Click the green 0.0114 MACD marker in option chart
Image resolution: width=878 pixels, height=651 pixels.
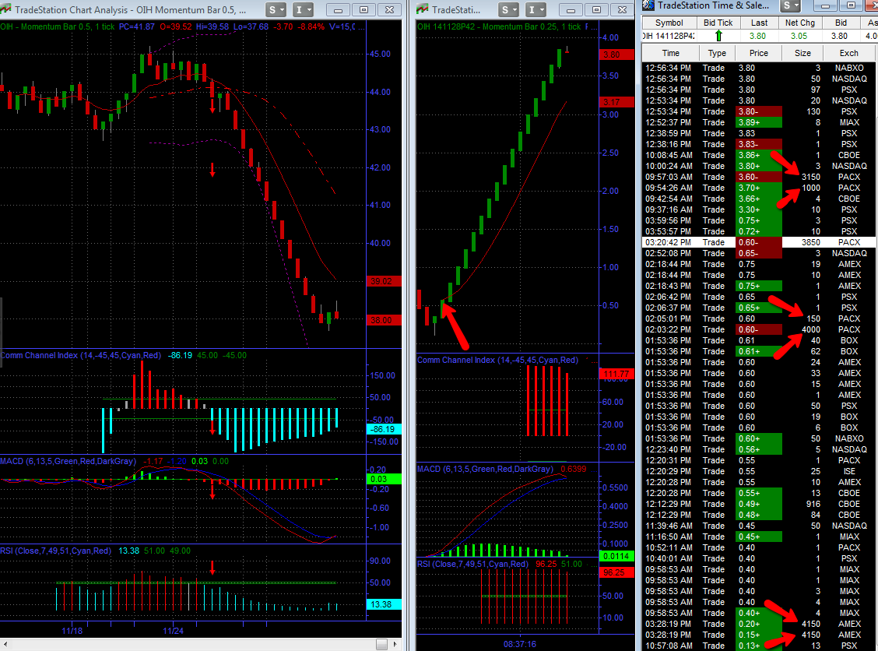(x=616, y=556)
